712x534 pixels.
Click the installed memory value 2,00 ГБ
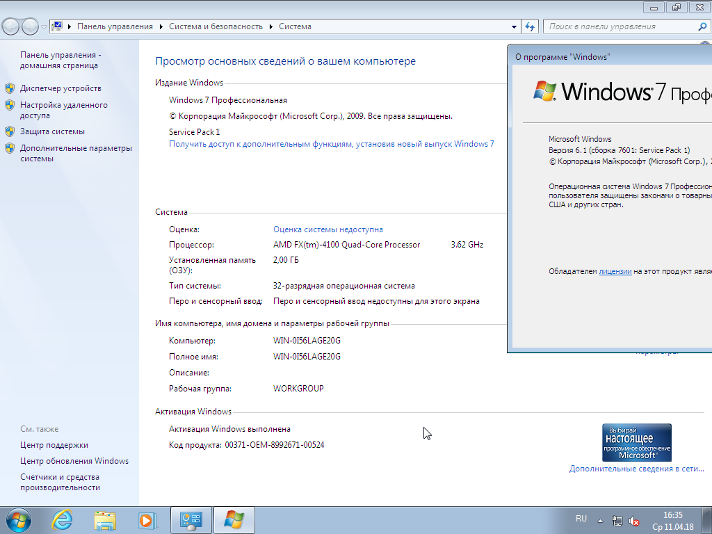286,260
